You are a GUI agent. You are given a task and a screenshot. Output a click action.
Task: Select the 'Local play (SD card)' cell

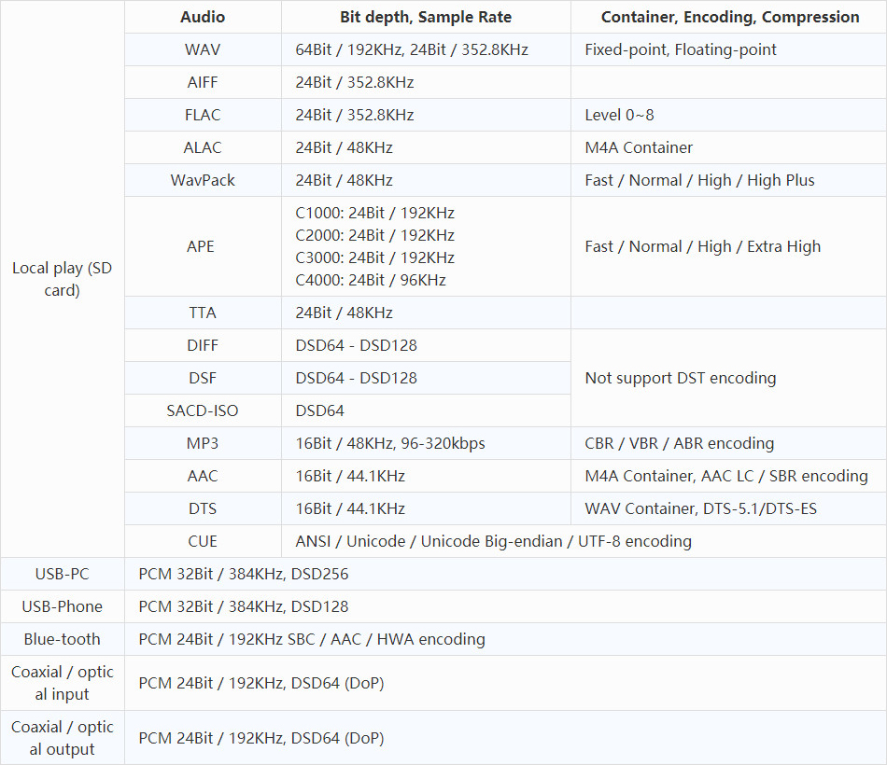pos(62,279)
